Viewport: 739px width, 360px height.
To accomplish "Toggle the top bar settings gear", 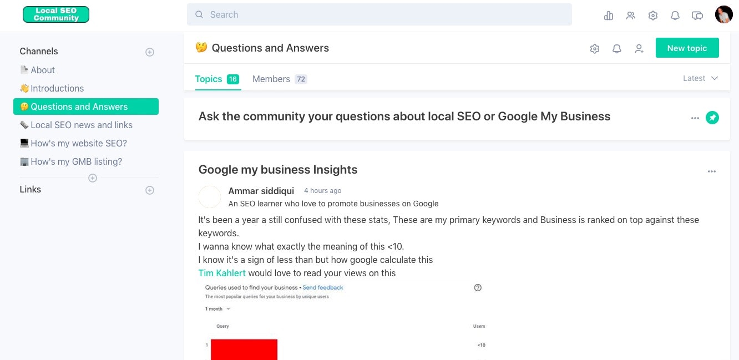I will point(653,15).
